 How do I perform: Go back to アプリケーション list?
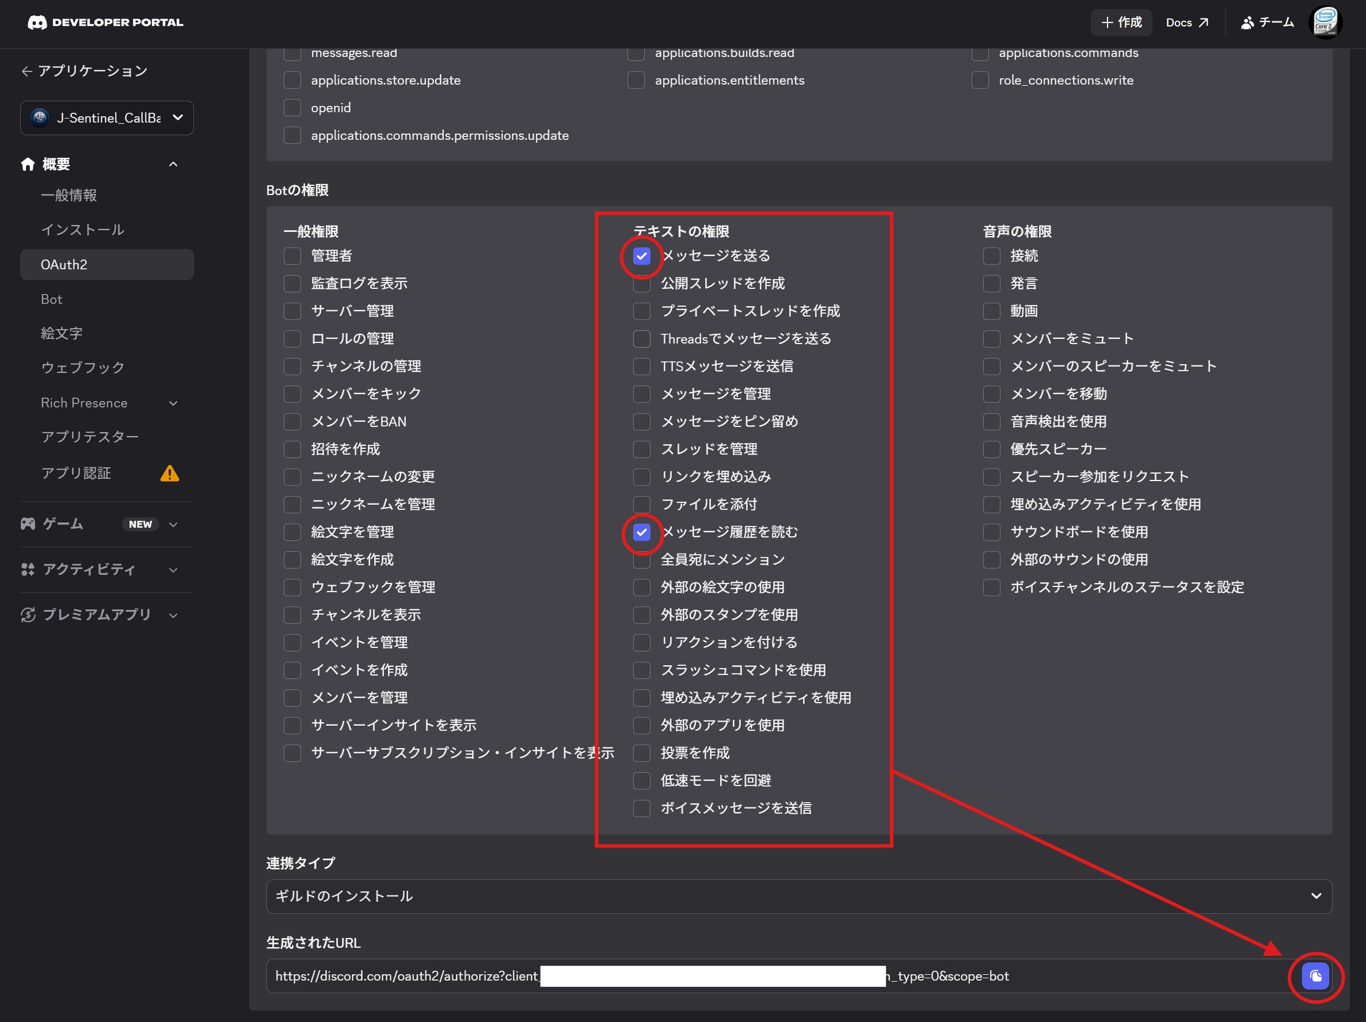[x=85, y=71]
